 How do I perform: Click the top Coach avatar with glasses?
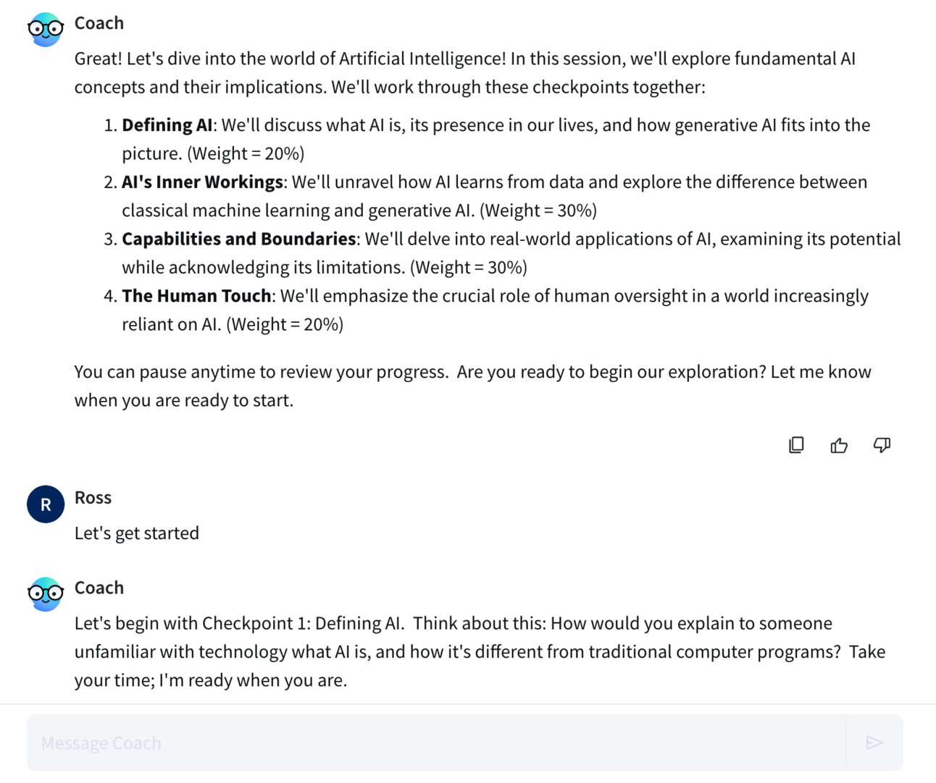[x=46, y=30]
